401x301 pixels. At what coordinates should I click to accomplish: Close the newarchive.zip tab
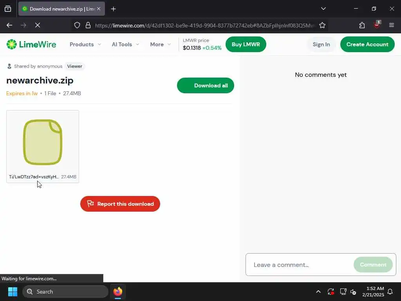click(99, 9)
